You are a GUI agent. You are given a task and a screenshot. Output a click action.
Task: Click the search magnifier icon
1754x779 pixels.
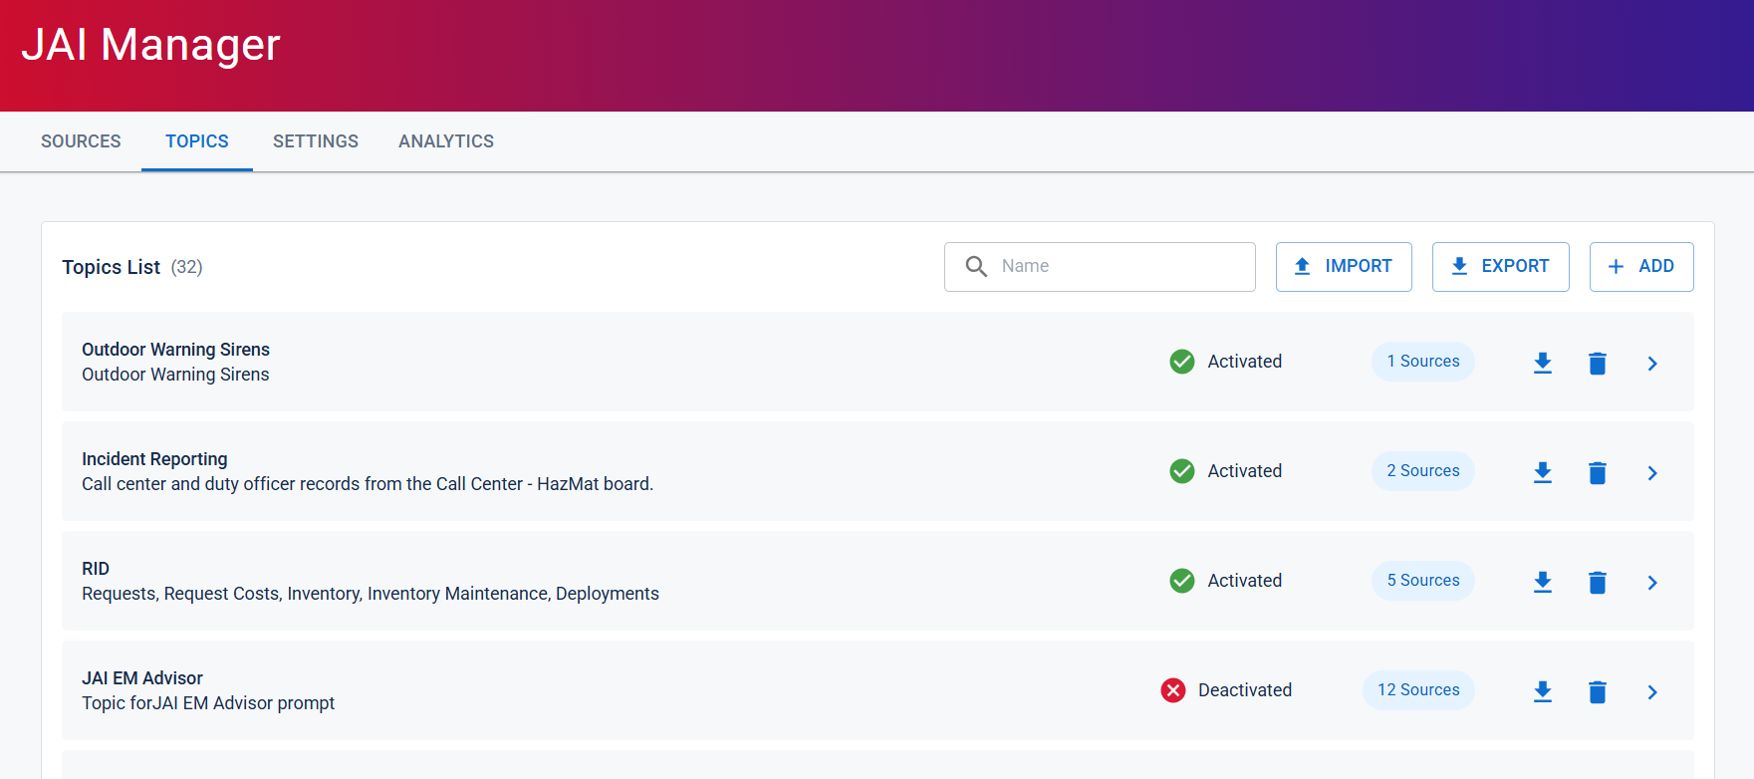coord(976,266)
